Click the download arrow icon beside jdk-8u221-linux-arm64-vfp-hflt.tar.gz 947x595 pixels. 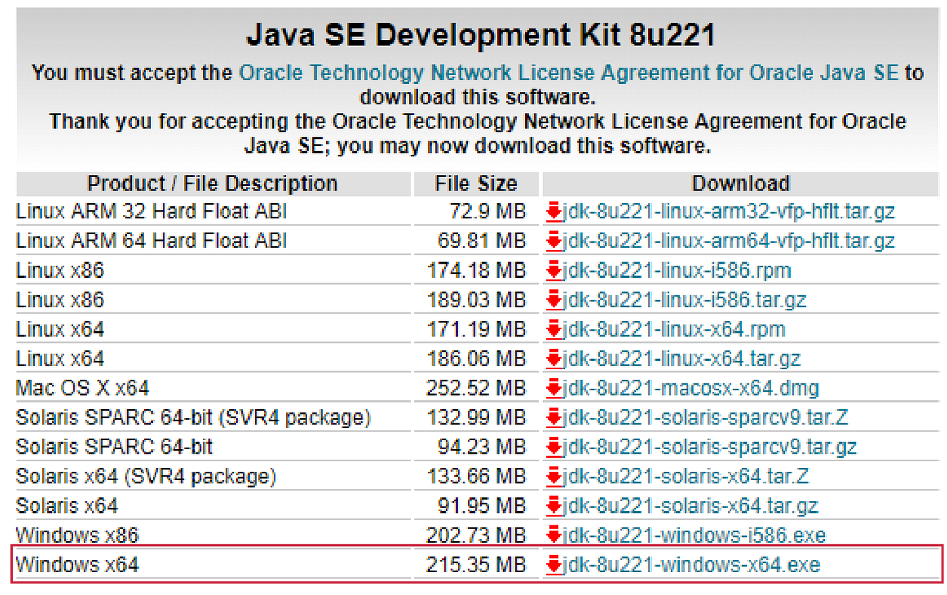pos(554,241)
